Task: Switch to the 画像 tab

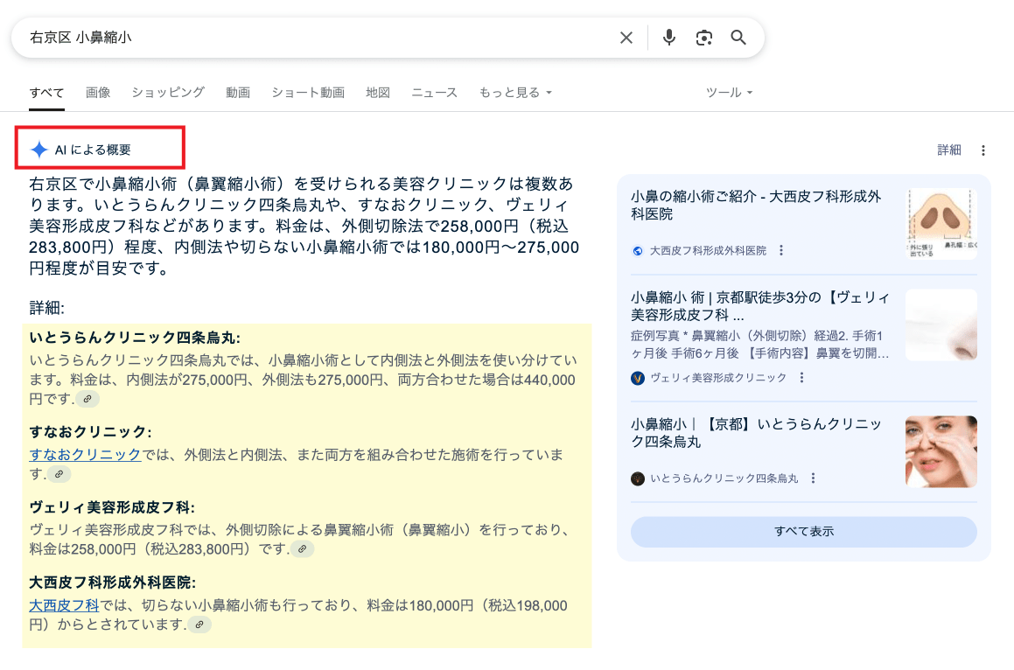Action: [98, 93]
